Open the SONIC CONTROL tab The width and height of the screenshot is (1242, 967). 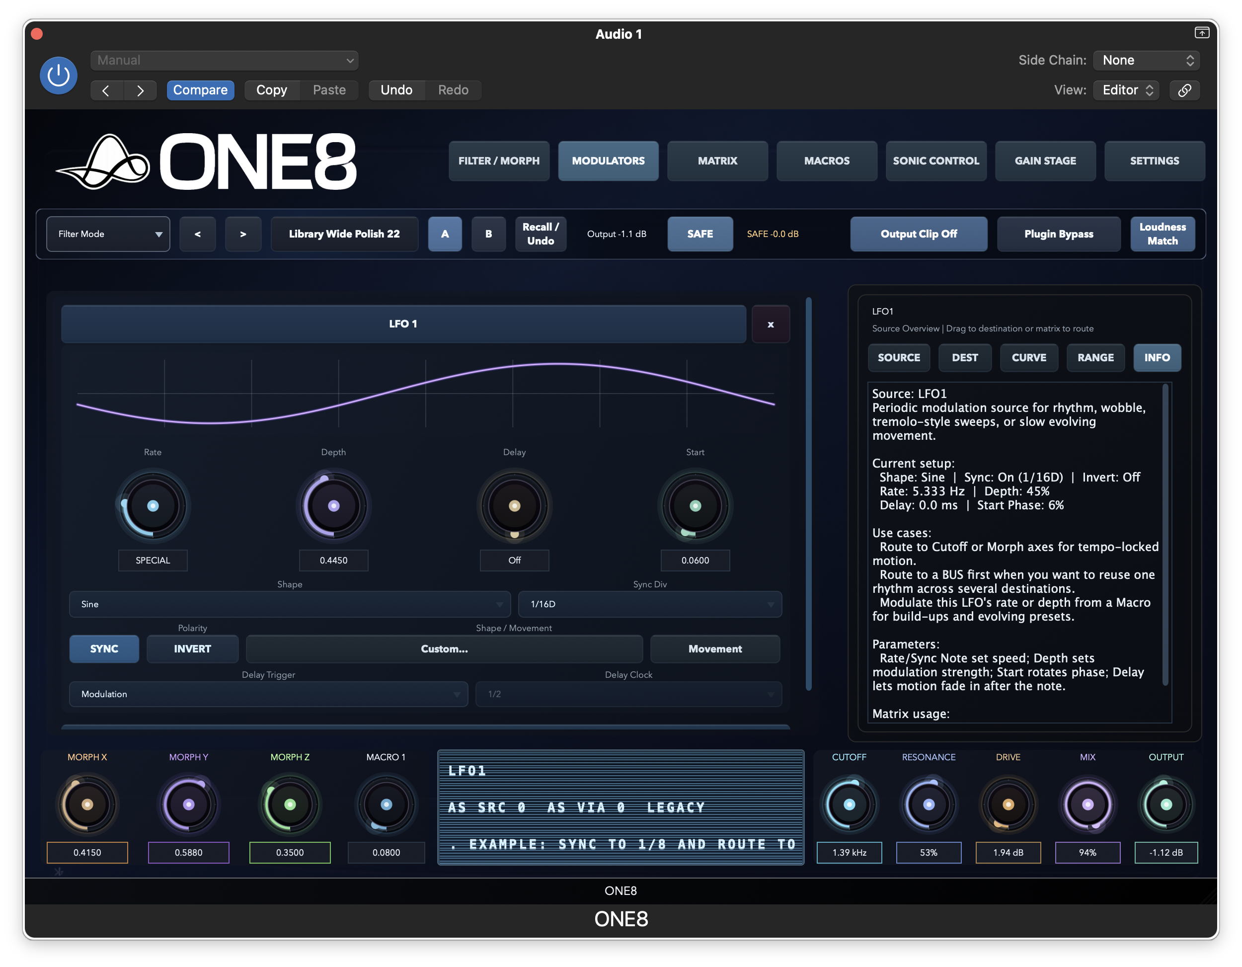point(935,161)
